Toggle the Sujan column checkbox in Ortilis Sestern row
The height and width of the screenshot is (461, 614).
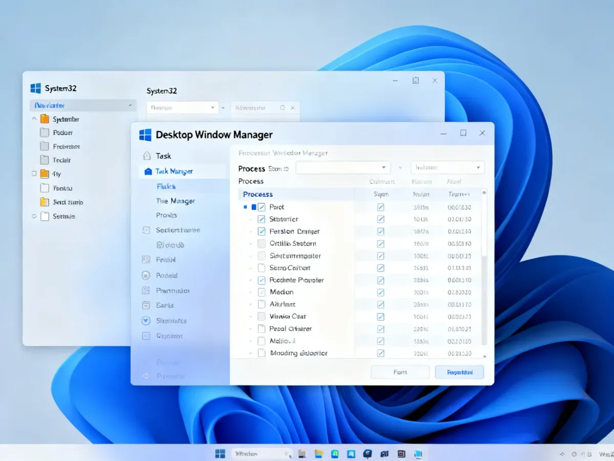coord(380,244)
